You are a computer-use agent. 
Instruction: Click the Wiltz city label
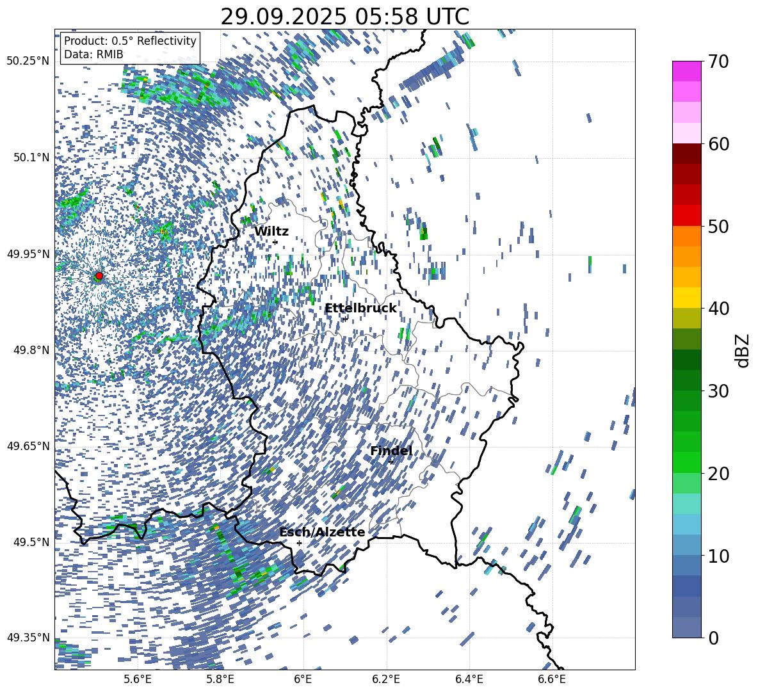[271, 231]
